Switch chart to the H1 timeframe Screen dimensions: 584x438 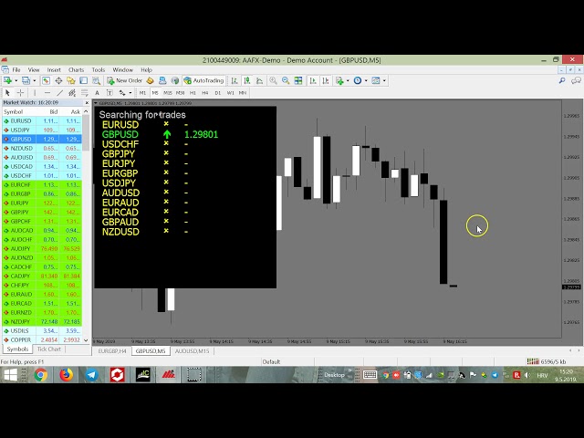(x=193, y=92)
